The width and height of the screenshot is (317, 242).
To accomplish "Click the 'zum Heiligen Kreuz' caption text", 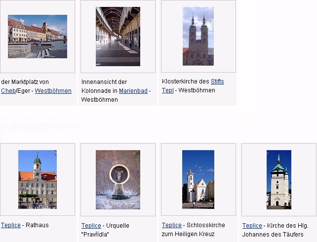I will [x=188, y=235].
